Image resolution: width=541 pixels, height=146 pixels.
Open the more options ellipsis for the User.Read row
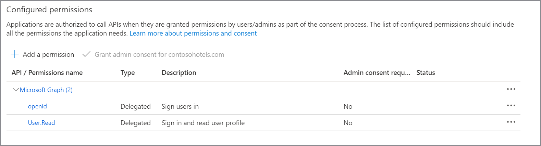click(x=511, y=122)
